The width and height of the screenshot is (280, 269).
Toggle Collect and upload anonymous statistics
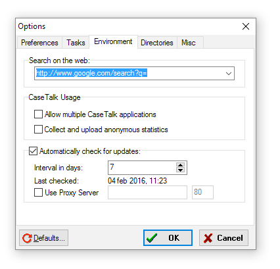click(38, 130)
